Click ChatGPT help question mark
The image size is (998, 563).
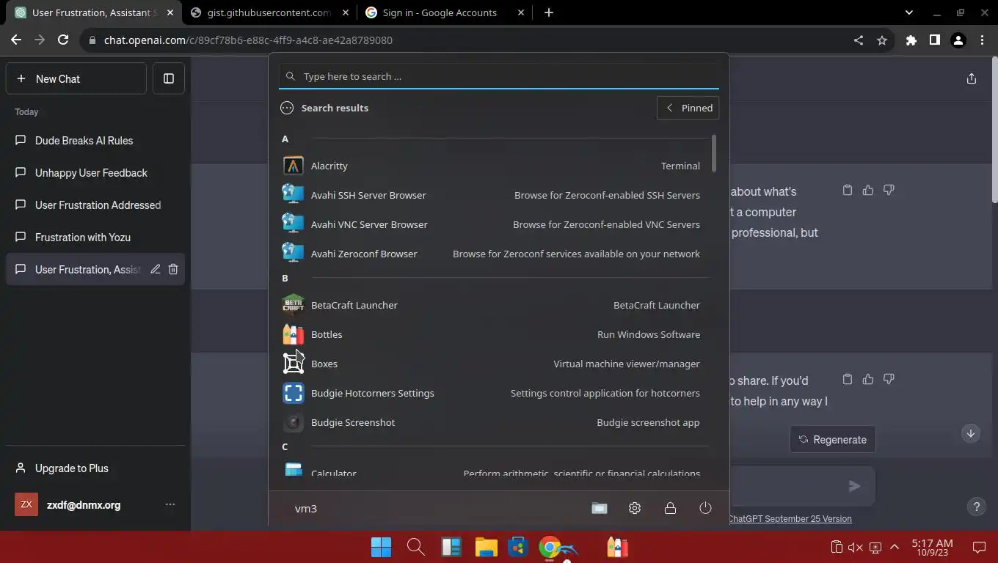coord(976,507)
